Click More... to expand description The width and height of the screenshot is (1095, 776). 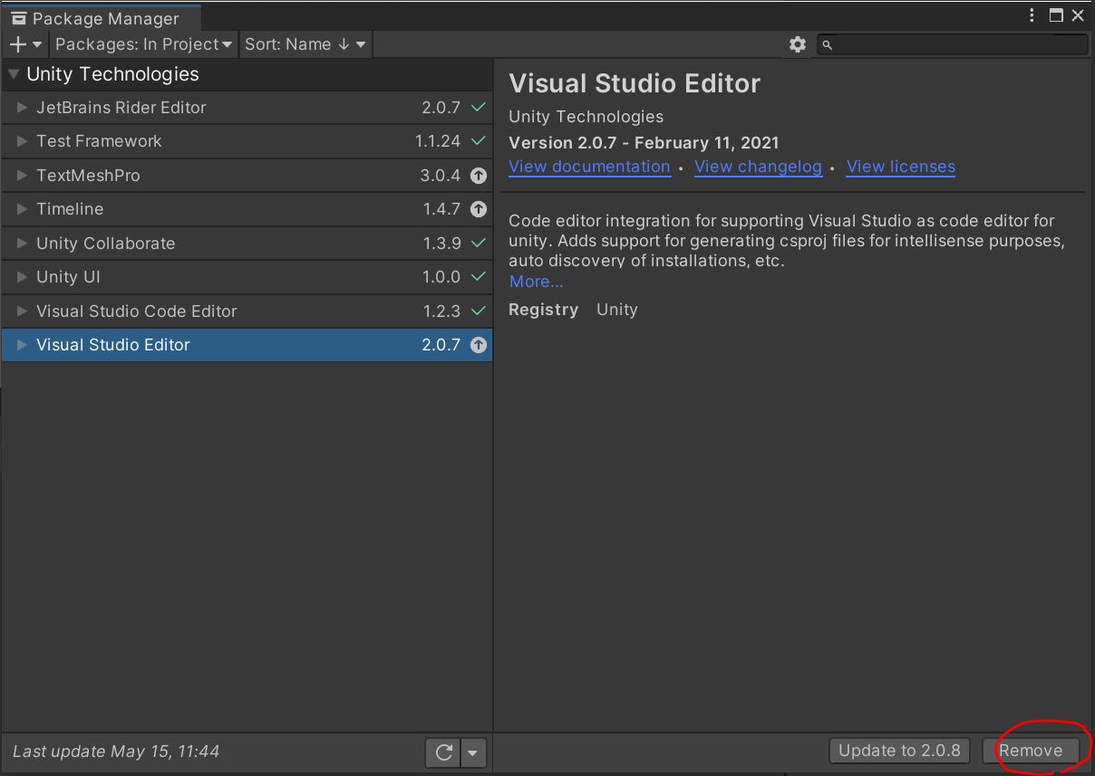tap(536, 282)
